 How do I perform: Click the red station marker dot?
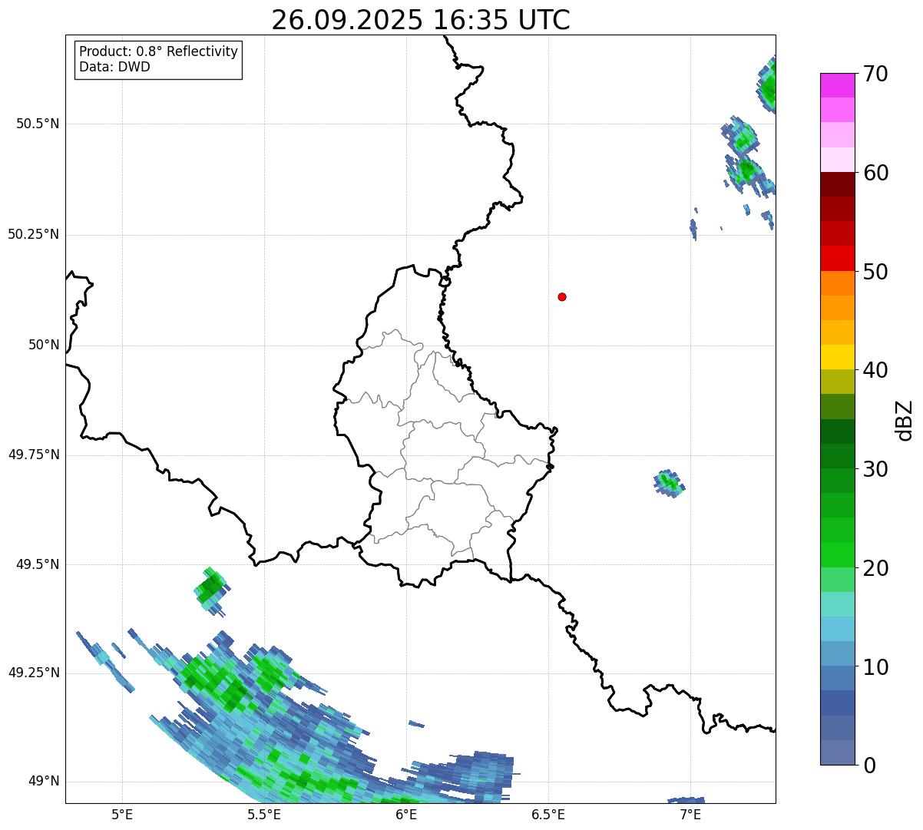(562, 296)
